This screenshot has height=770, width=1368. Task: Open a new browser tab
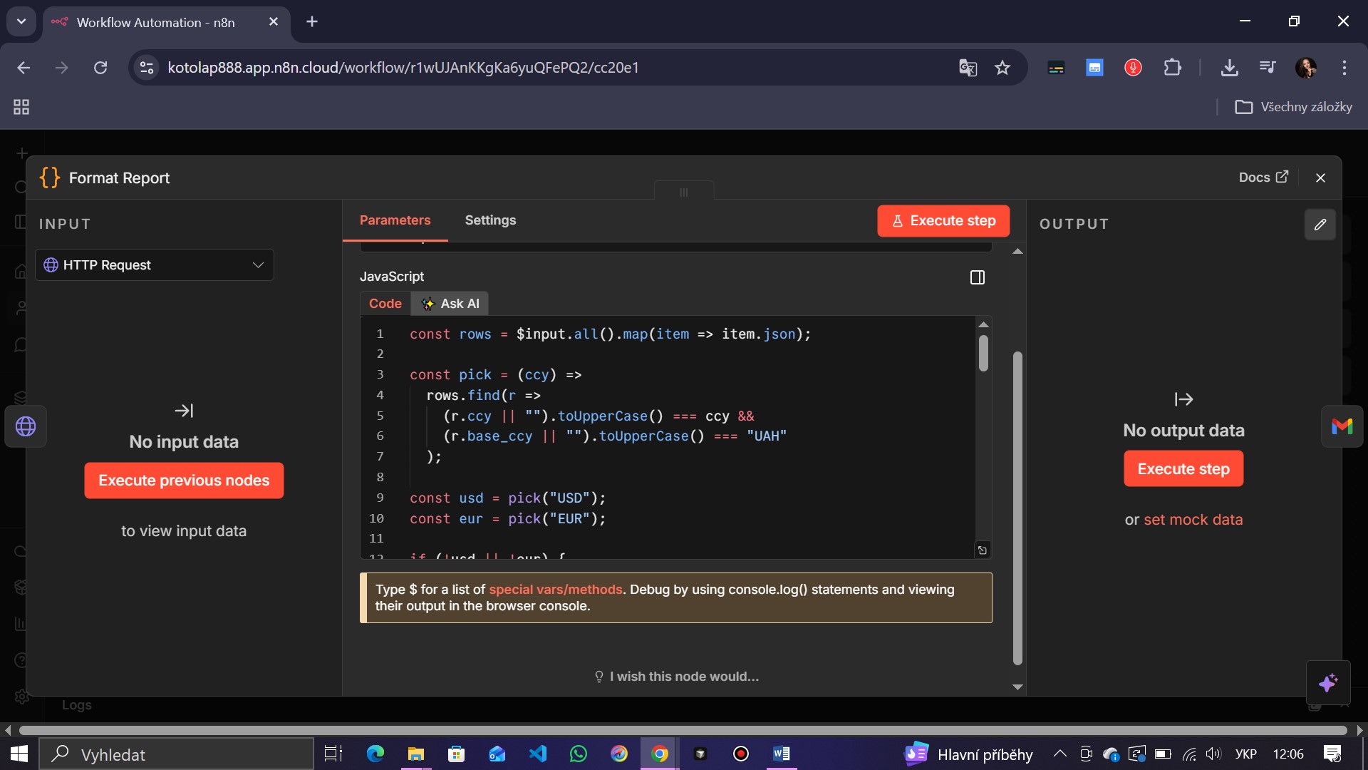312,22
